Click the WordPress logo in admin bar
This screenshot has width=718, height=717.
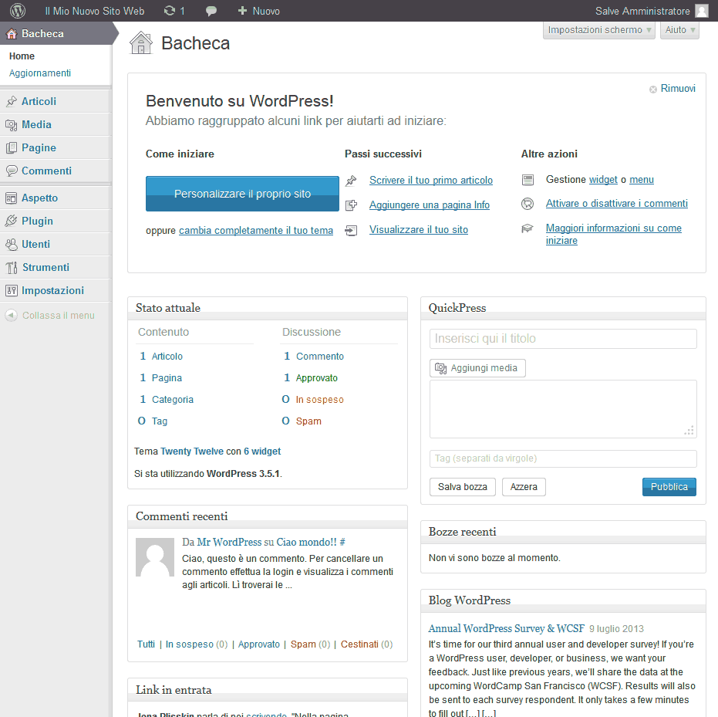pos(18,11)
